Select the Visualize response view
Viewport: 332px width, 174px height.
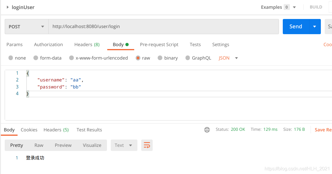[92, 145]
